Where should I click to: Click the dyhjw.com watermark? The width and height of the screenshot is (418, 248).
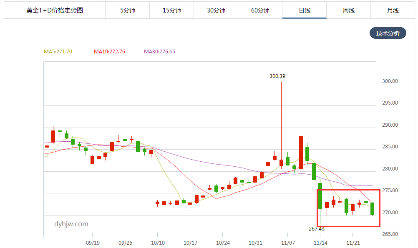71,224
